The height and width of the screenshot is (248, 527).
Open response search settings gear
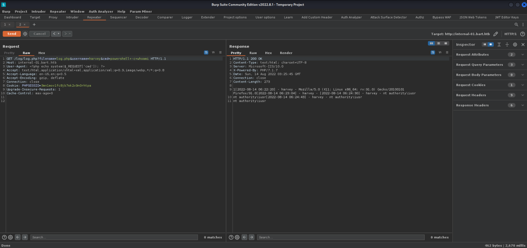237,237
